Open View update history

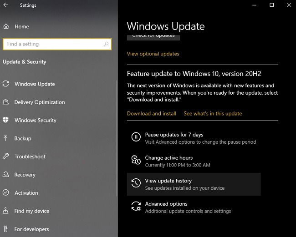pyautogui.click(x=194, y=184)
